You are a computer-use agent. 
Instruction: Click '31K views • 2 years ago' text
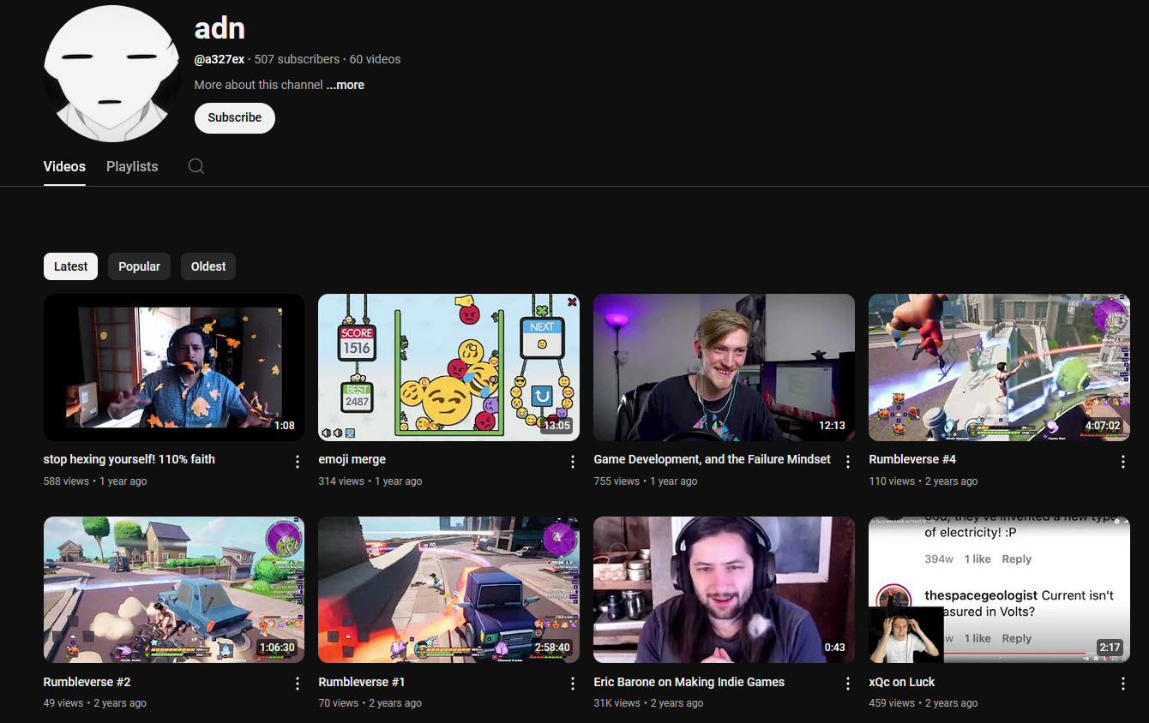pos(648,703)
